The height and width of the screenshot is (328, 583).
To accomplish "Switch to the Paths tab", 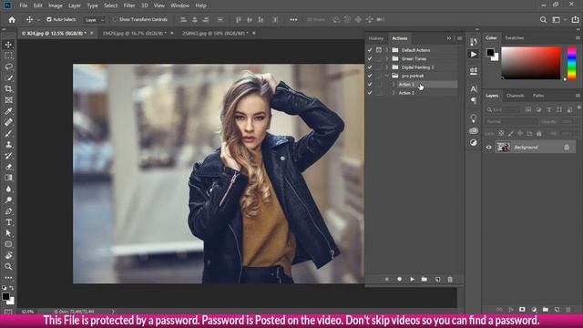I will [538, 96].
